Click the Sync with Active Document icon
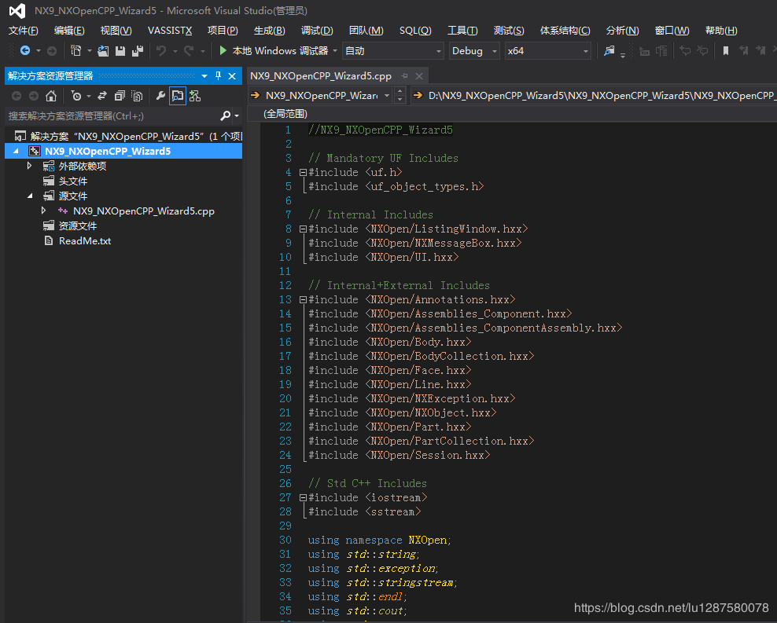 tap(102, 96)
